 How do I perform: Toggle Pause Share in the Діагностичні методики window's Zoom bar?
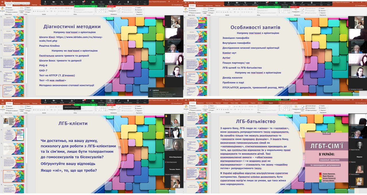click(x=101, y=3)
